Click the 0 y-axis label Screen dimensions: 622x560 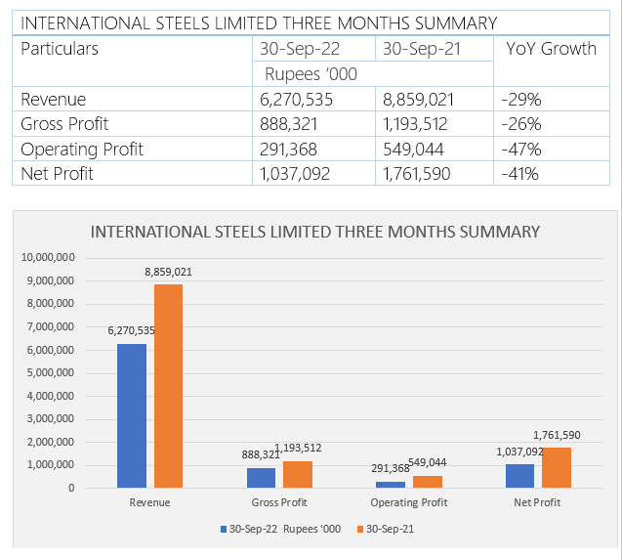[x=71, y=488]
